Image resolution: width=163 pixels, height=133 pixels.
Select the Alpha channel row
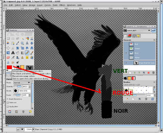tap(139, 58)
